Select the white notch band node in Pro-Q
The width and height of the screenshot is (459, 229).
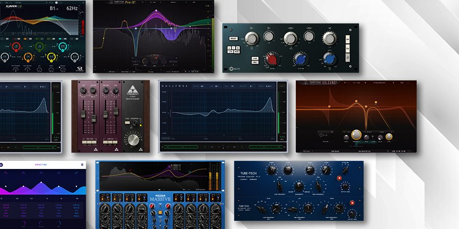point(136,28)
